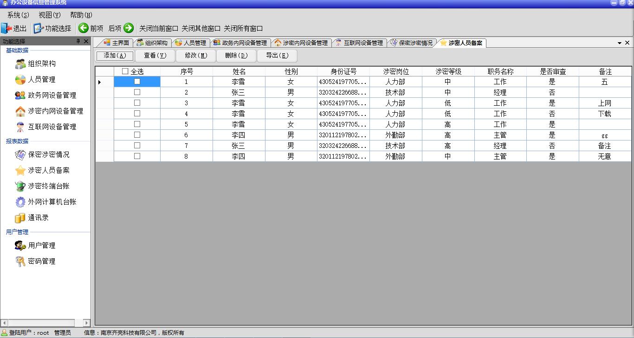
Task: Open 人员管理 from the sidebar icon
Action: click(20, 80)
